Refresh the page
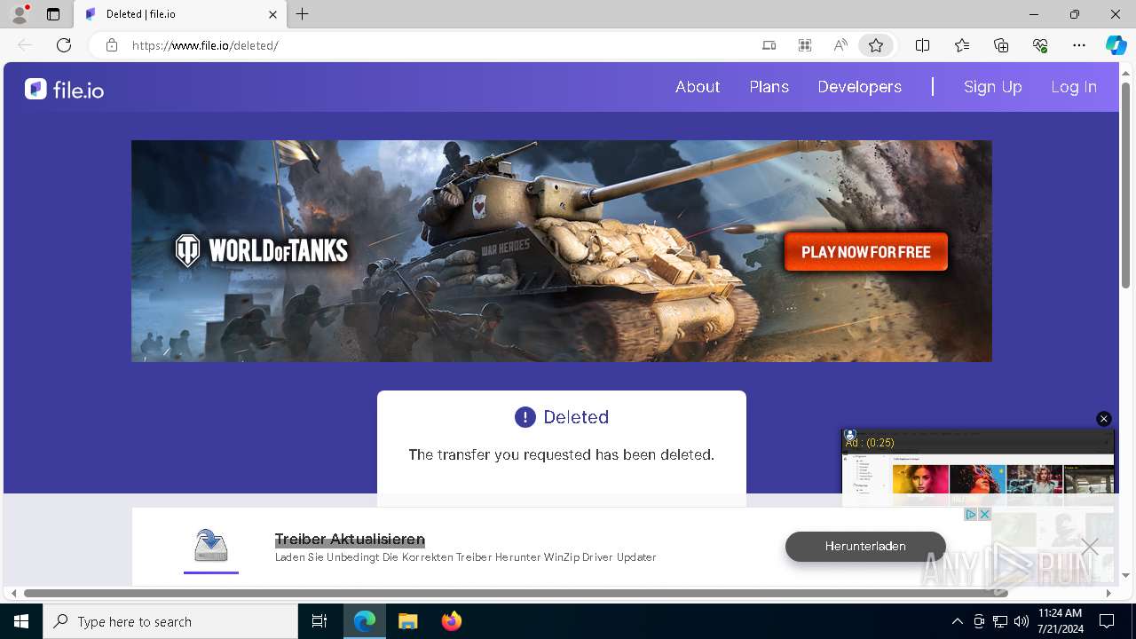 tap(64, 45)
